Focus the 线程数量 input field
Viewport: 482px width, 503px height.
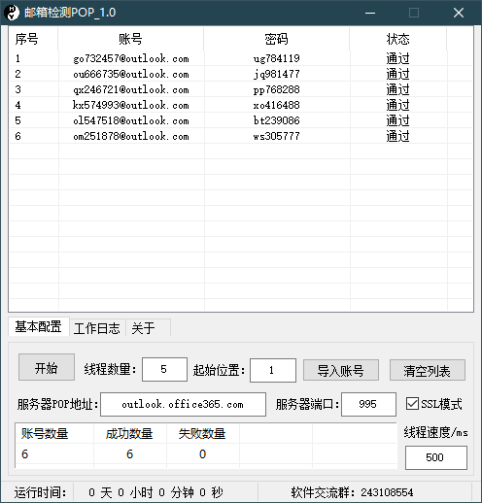point(164,369)
